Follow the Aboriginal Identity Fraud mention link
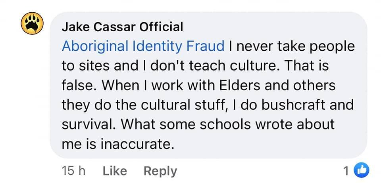The height and width of the screenshot is (183, 381). (143, 46)
